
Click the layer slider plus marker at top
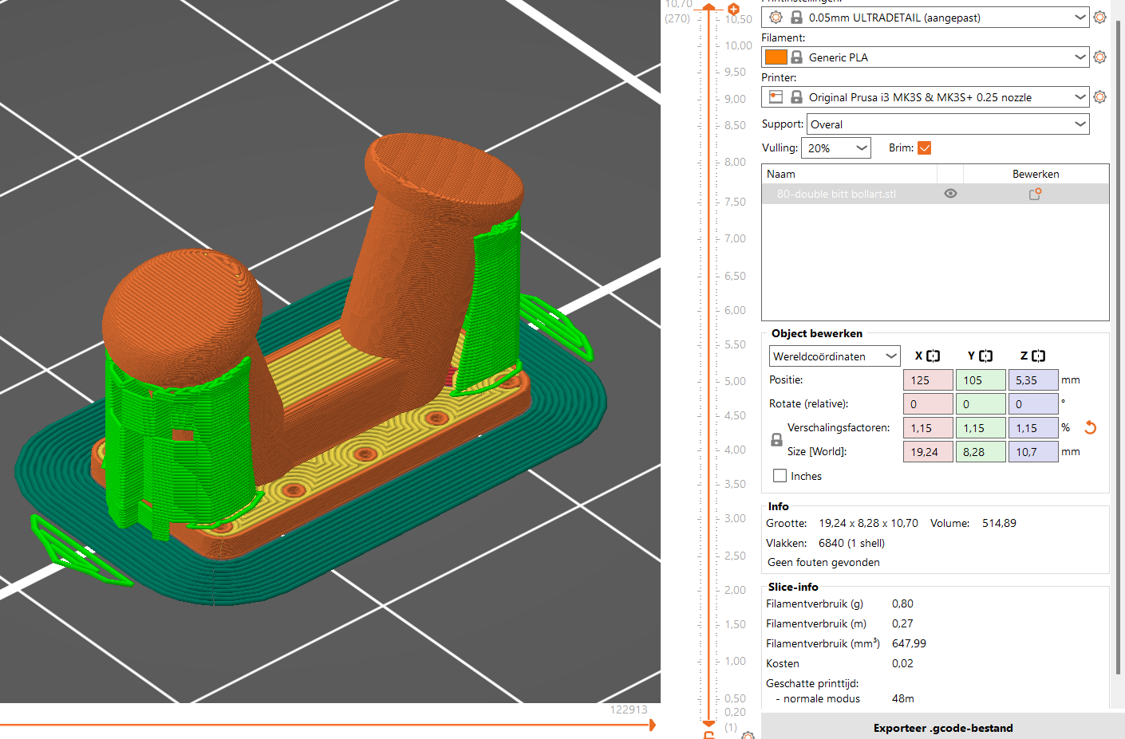[x=733, y=10]
